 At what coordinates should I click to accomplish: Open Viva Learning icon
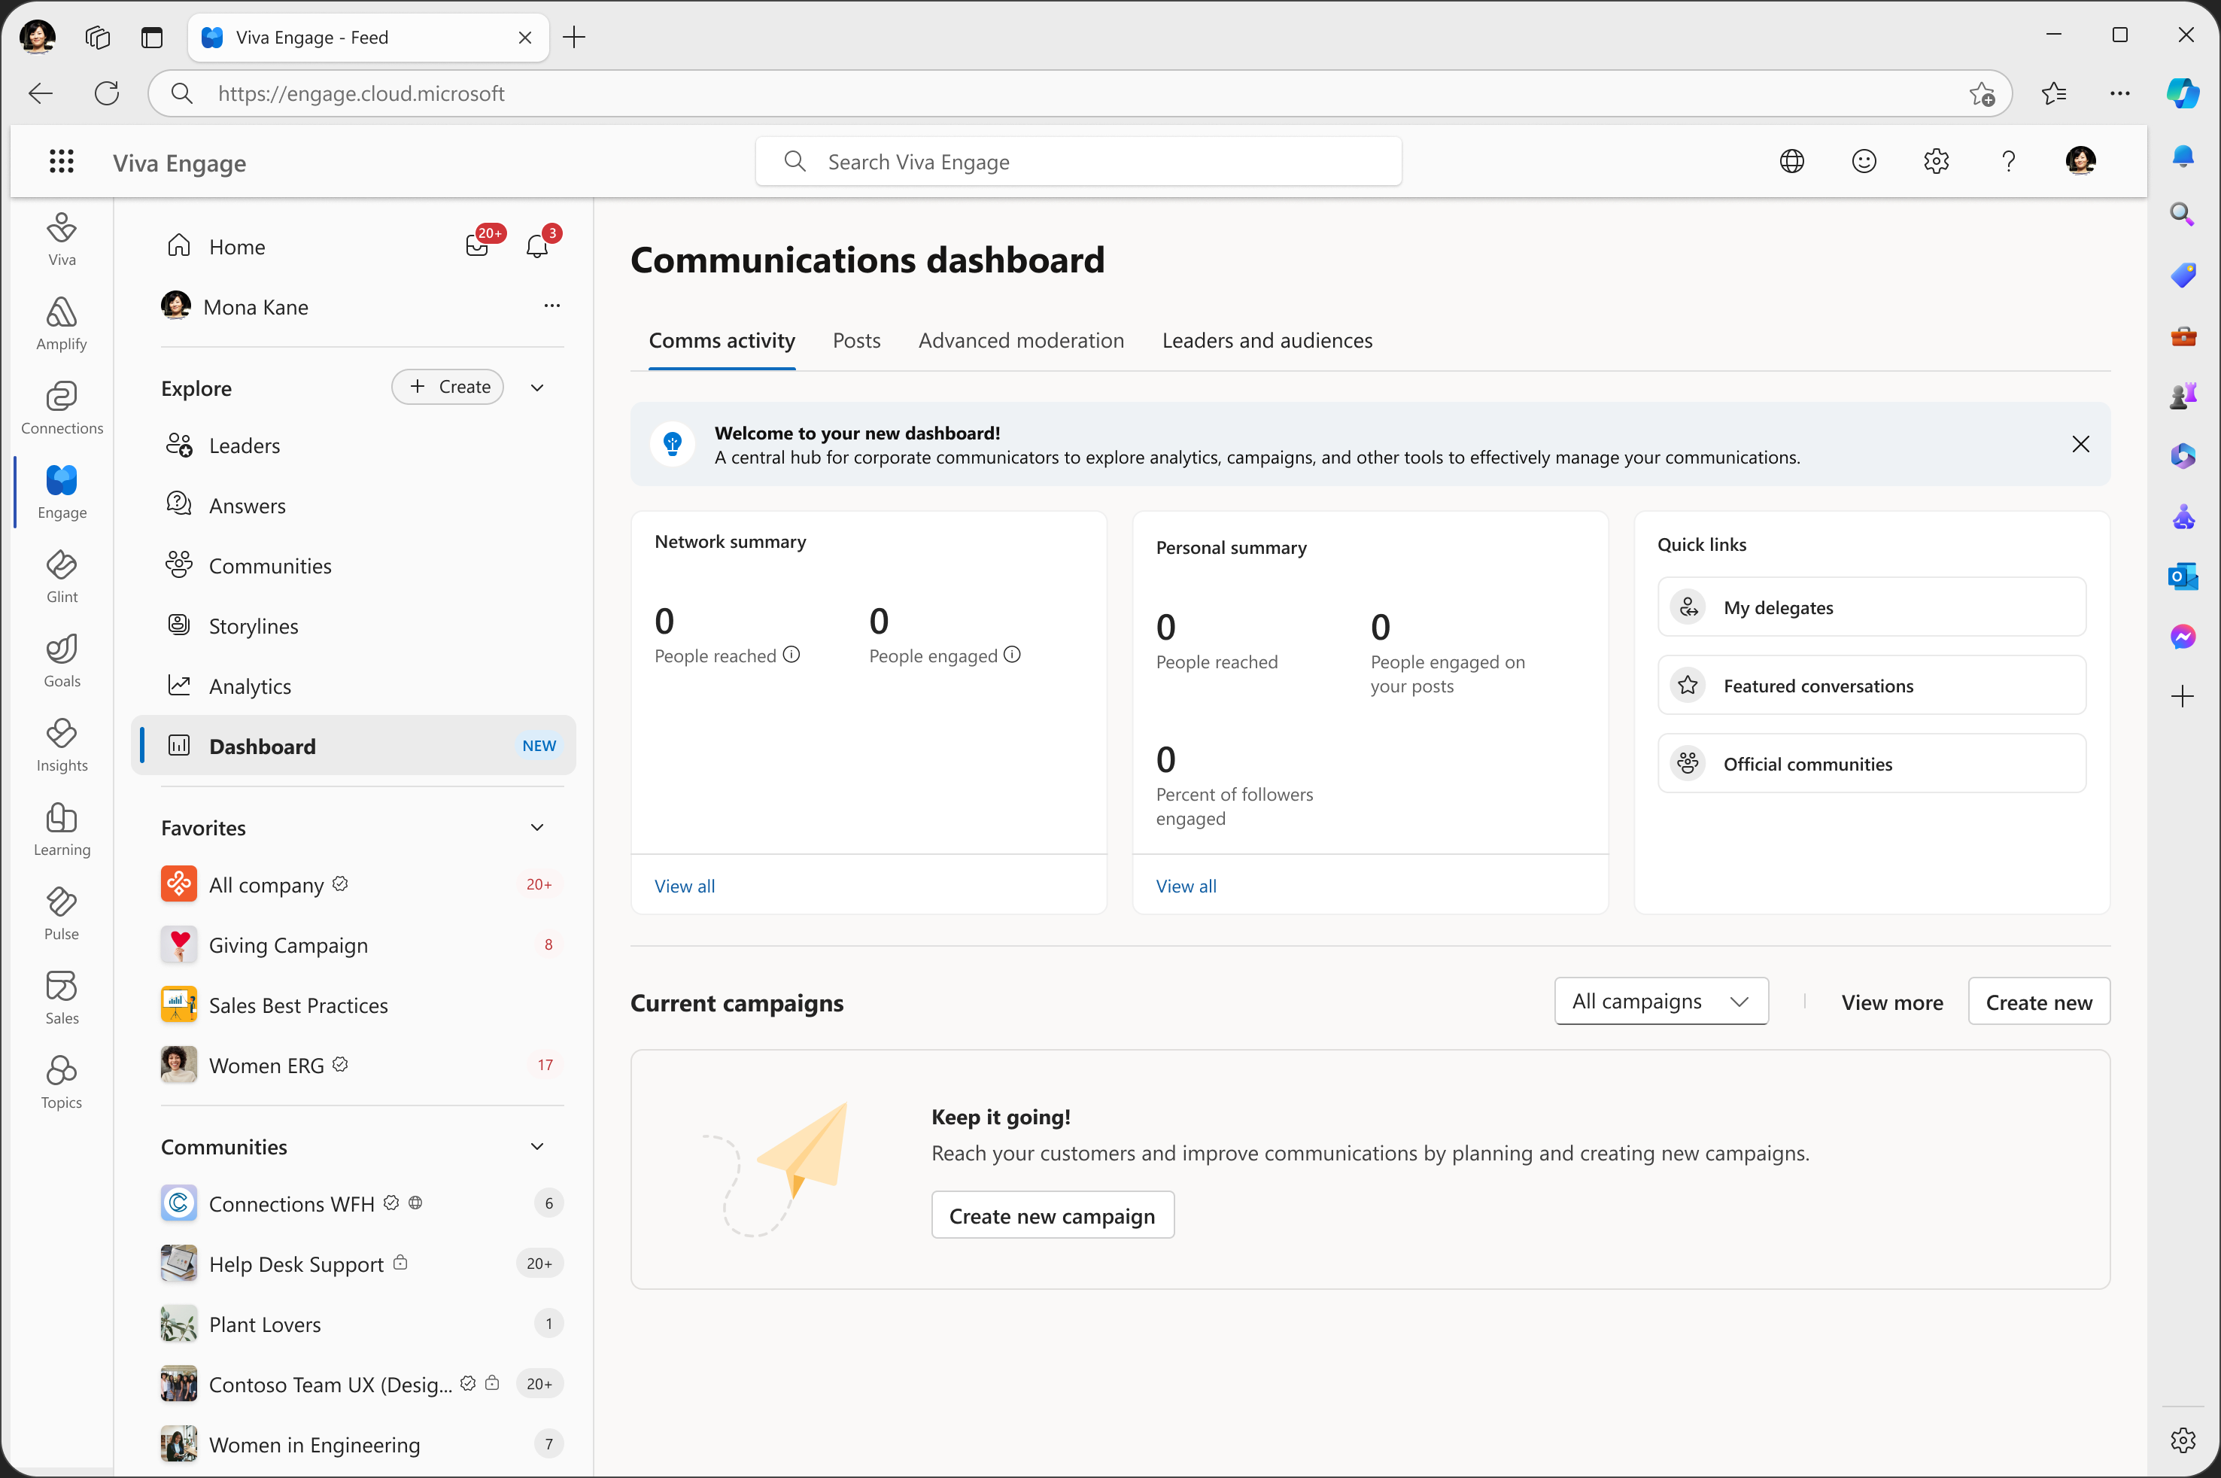point(61,829)
